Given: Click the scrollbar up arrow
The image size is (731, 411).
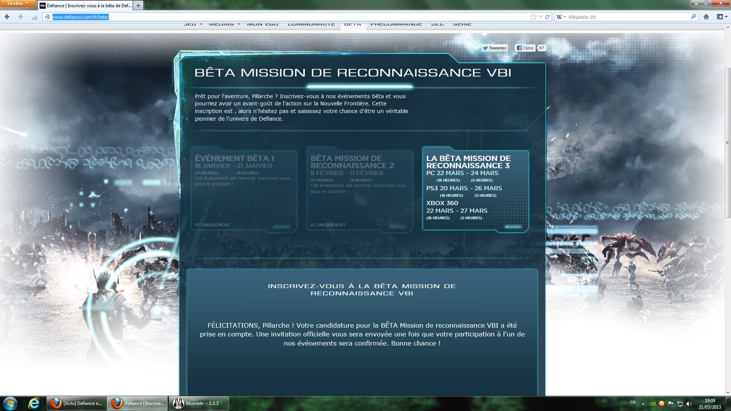Looking at the screenshot, I should [x=728, y=27].
